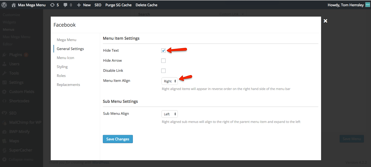Click the Save Changes button
This screenshot has height=167, width=371.
click(x=118, y=139)
